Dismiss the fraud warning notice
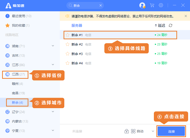Image resolution: width=190 pixels, height=138 pixels. click(x=186, y=16)
